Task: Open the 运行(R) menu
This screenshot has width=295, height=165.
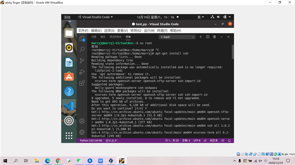Action: 149,31
